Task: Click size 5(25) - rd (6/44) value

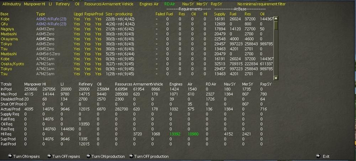Action: click(x=120, y=54)
